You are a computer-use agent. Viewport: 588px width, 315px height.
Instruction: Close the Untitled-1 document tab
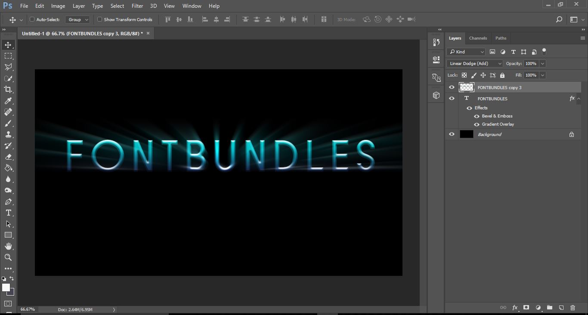pos(148,33)
